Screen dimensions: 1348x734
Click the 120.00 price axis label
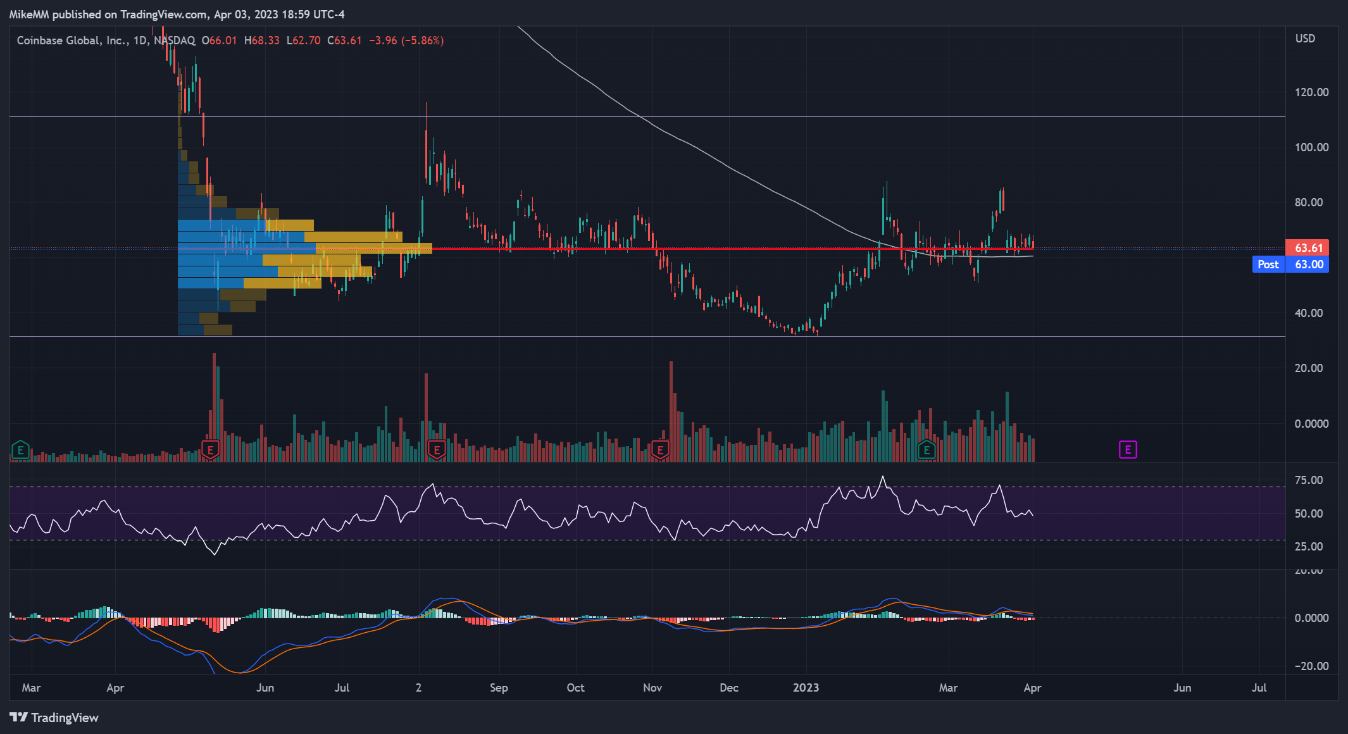coord(1311,92)
